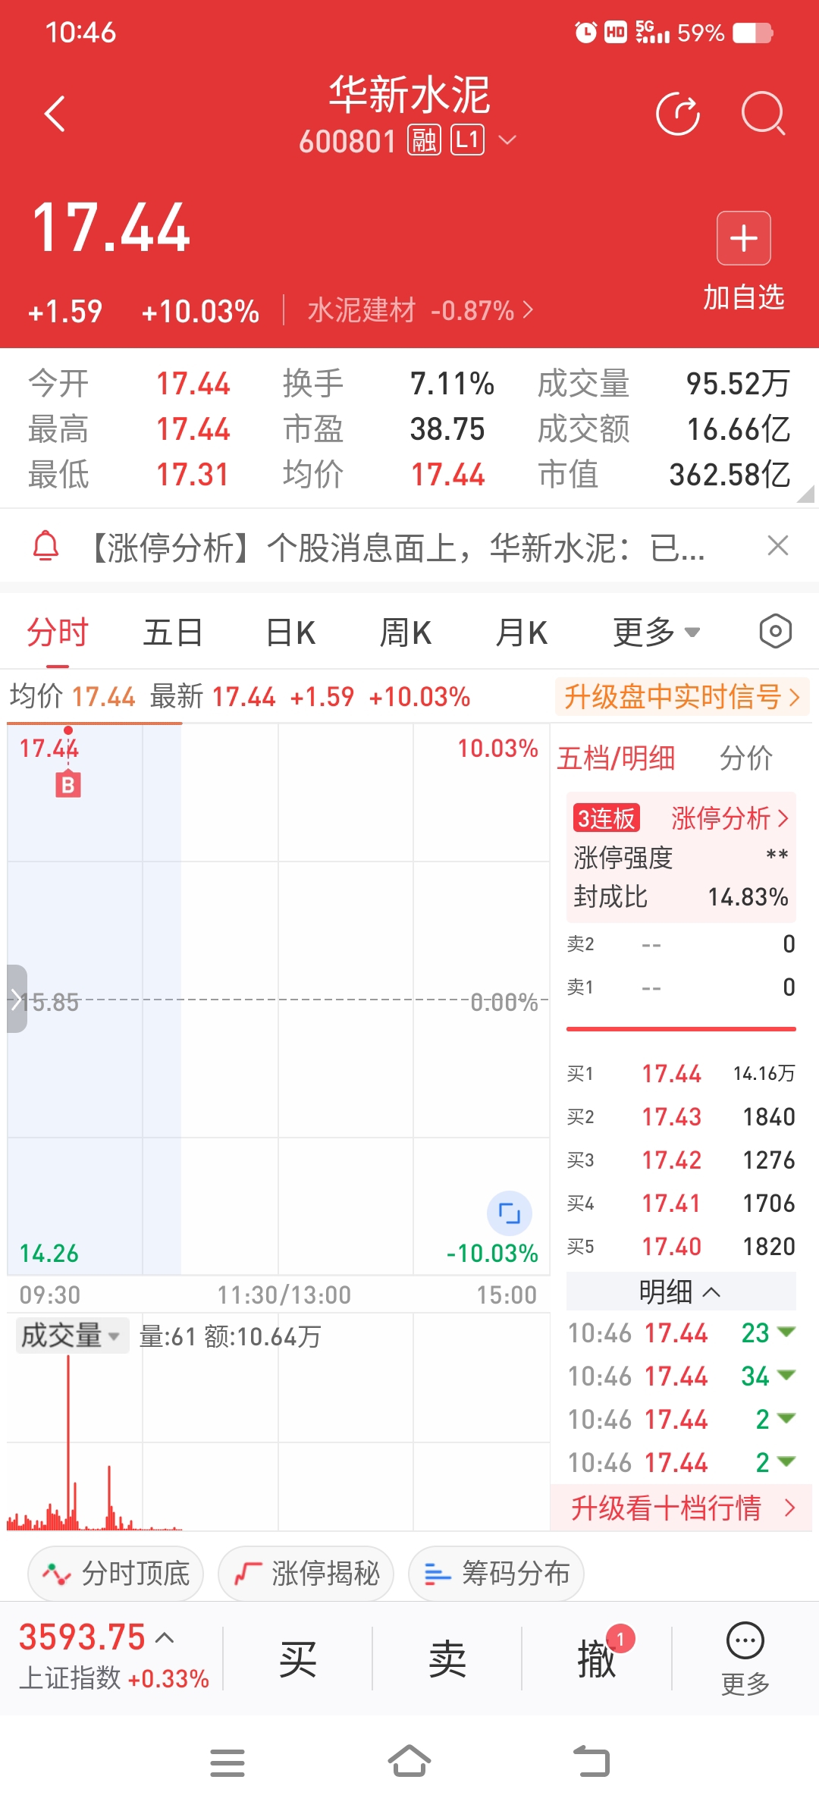The image size is (819, 1811).
Task: Tap the 买4 bid row at 17.41
Action: pos(681,1203)
